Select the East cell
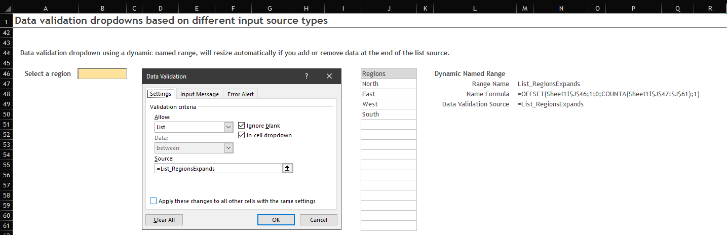Screen dimensions: 727x235 (389, 94)
